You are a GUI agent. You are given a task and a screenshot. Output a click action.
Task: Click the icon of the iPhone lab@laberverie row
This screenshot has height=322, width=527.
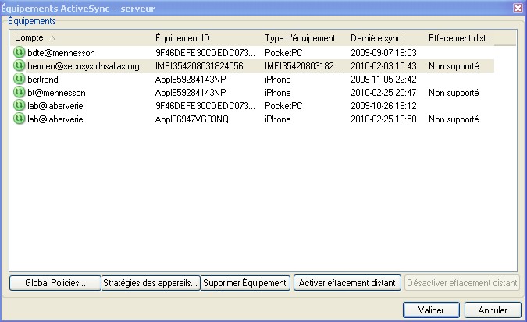click(x=20, y=119)
